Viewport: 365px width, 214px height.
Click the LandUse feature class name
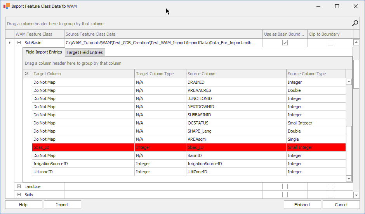pos(32,186)
